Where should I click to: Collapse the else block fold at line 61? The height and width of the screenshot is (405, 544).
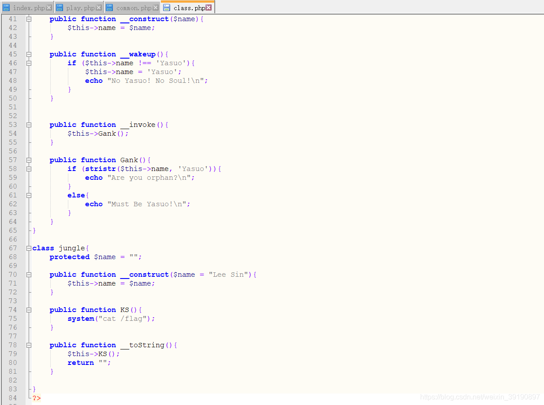coord(29,195)
